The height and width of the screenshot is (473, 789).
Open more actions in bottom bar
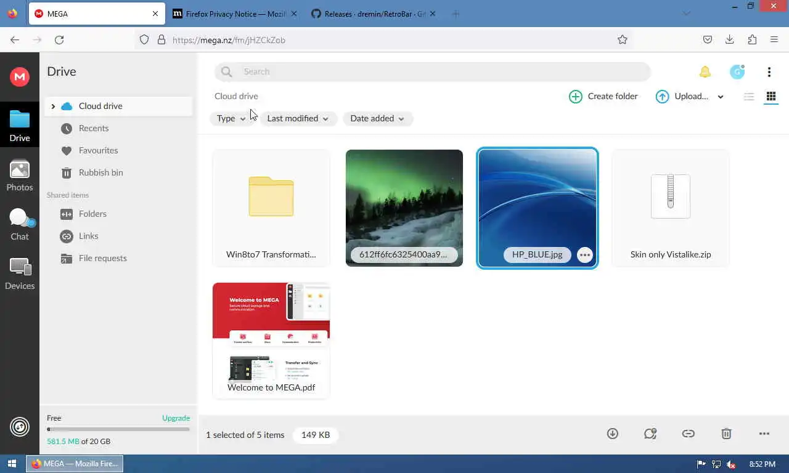pos(764,434)
